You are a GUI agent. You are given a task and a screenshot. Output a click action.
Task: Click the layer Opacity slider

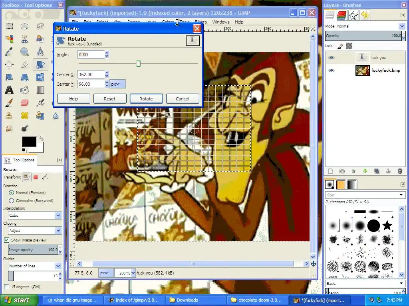coord(363,35)
